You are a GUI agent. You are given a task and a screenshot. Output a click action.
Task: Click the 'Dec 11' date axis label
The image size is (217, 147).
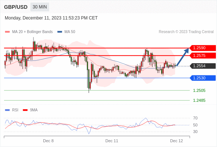tap(112, 141)
